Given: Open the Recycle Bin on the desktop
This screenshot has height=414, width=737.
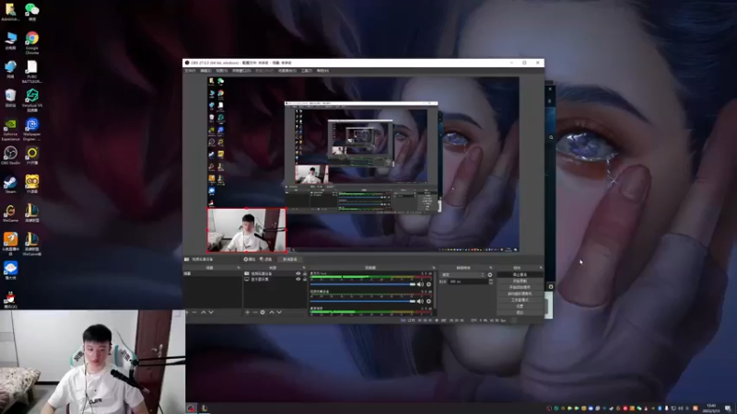Looking at the screenshot, I should [10, 98].
